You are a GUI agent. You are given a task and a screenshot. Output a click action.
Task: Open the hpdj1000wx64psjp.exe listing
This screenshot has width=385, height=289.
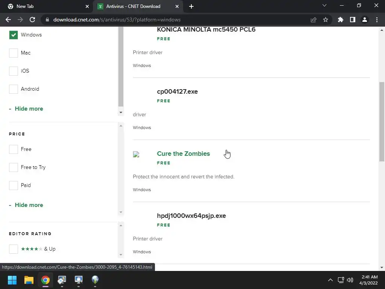191,216
